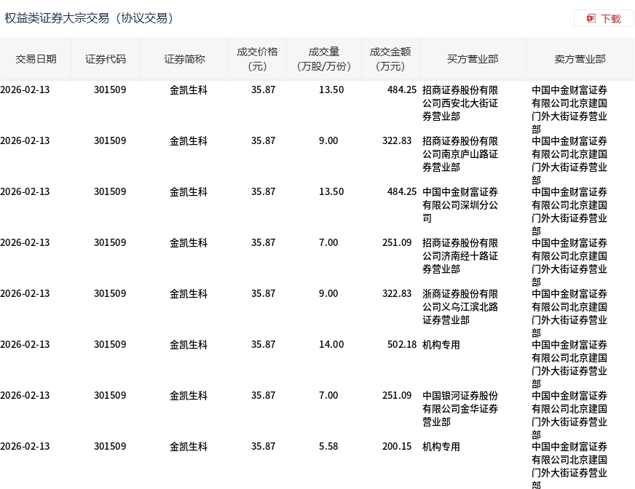Viewport: 635px width, 489px height.
Task: Click code 301509 in the 南京庐山路 row
Action: 110,141
